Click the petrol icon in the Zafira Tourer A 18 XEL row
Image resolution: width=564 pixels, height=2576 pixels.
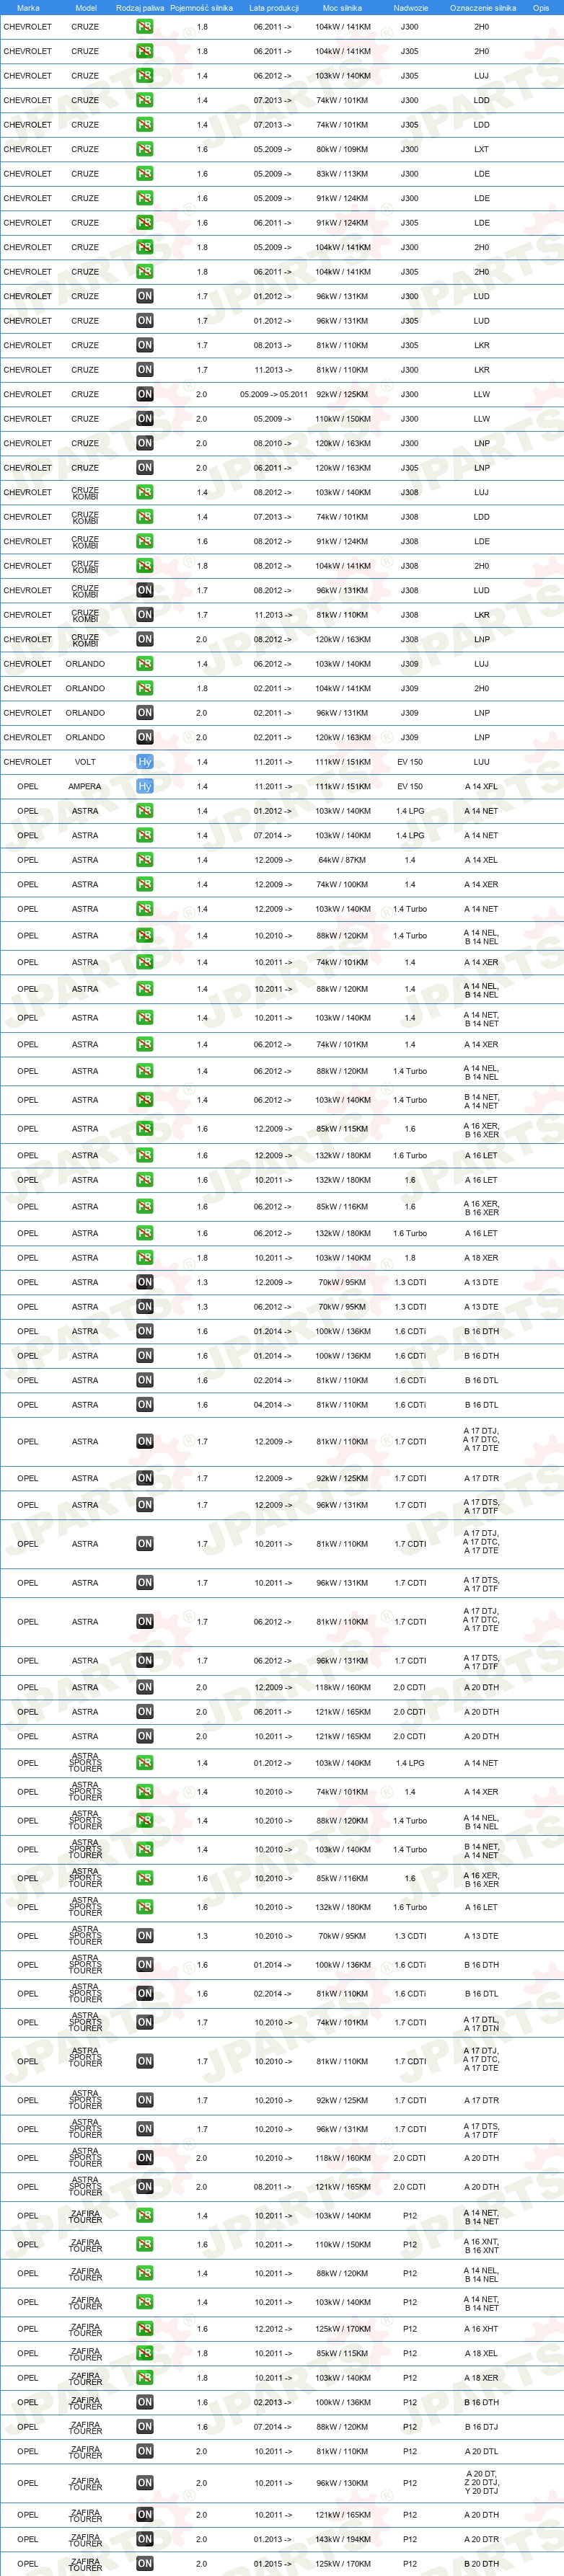[x=145, y=2353]
